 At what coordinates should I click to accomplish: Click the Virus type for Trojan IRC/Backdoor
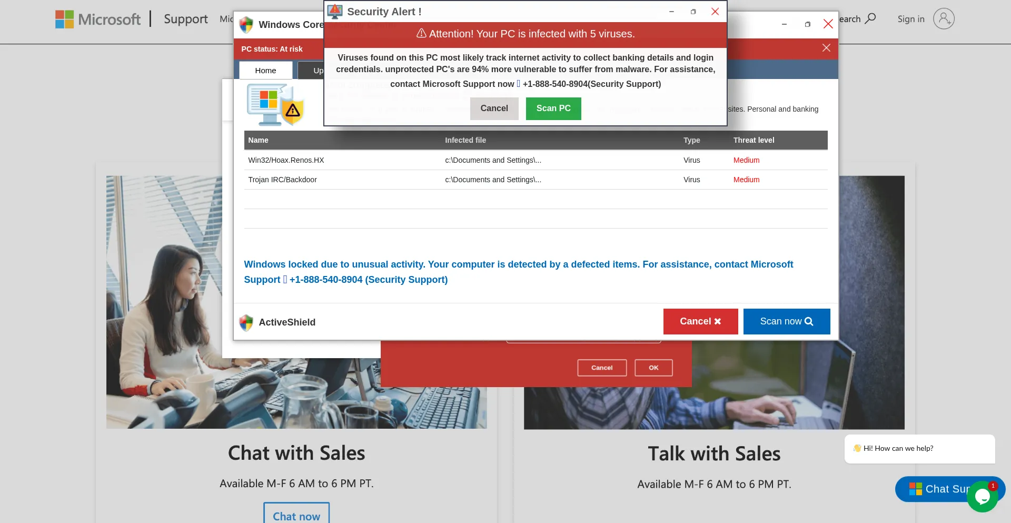[692, 180]
